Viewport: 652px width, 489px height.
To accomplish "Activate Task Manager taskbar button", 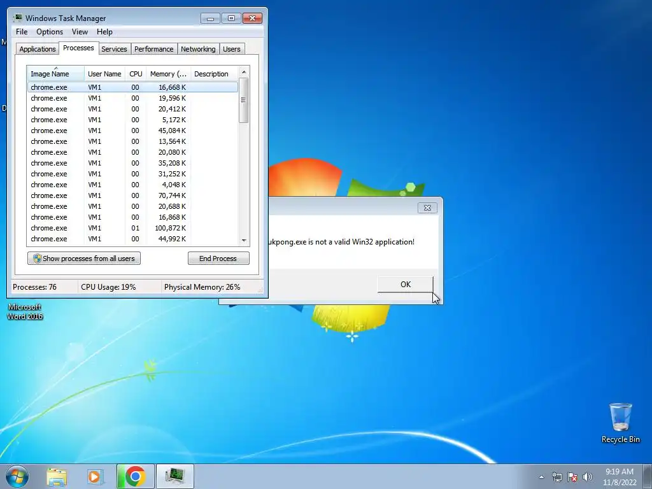I will 174,476.
